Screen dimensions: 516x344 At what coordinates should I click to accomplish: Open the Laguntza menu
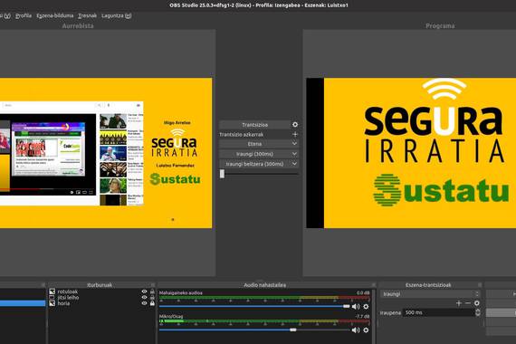117,15
